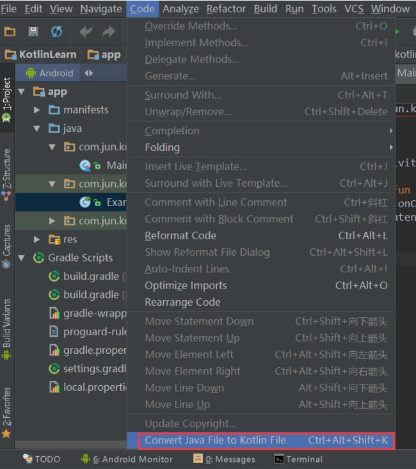Open the View menu
Viewport: 416px width, 469px height.
(x=61, y=9)
